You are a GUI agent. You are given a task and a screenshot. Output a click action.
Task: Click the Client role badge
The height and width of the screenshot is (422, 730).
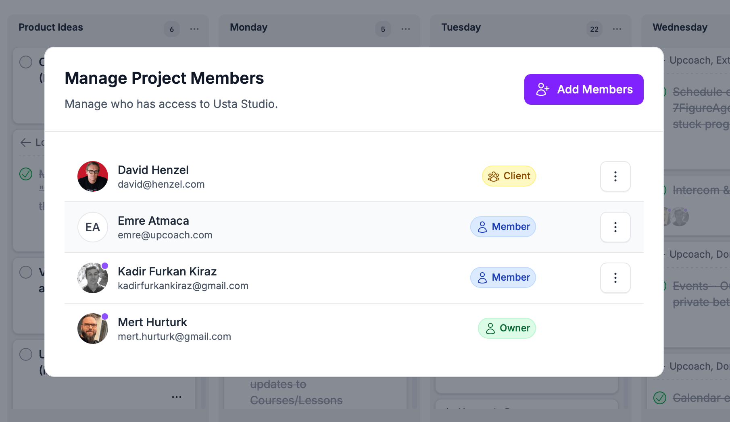click(509, 176)
